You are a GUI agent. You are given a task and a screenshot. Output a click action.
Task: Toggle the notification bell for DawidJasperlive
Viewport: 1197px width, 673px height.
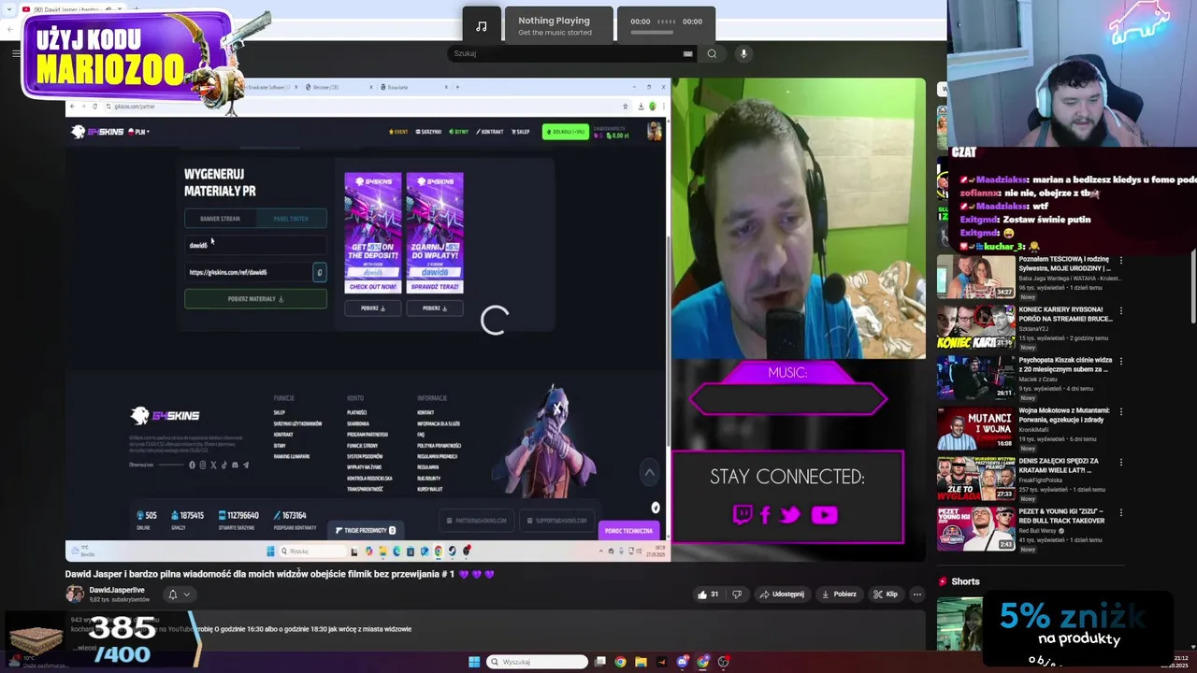point(172,594)
